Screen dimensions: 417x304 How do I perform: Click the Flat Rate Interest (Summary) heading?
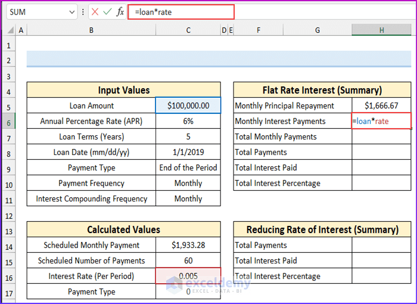tap(322, 90)
